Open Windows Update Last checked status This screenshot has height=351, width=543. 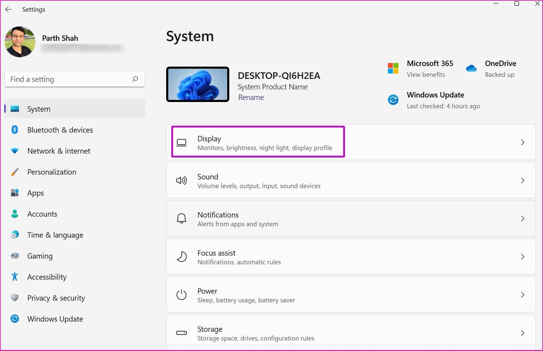click(443, 106)
